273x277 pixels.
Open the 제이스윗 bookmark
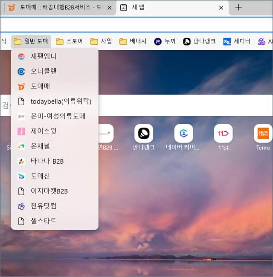[55, 131]
